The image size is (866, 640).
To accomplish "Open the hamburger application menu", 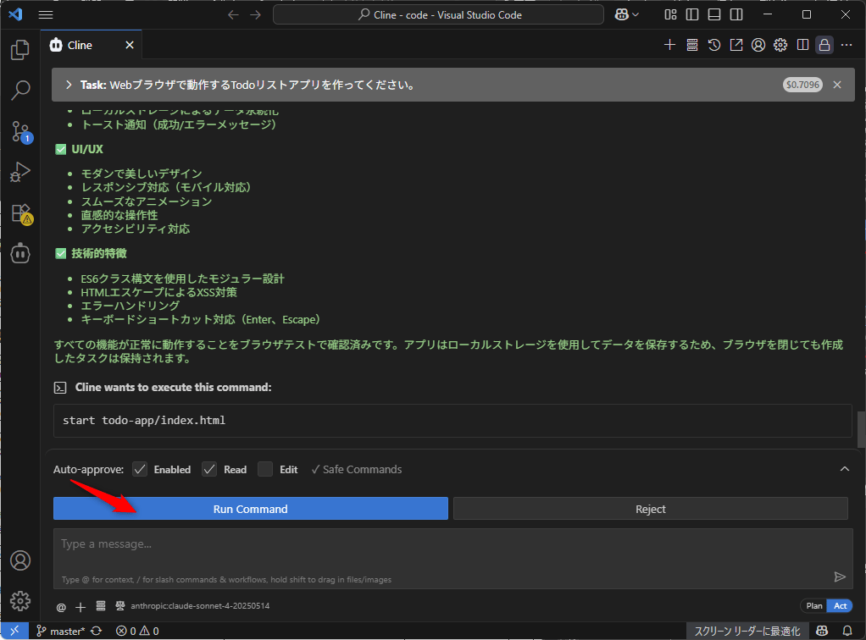I will (46, 14).
